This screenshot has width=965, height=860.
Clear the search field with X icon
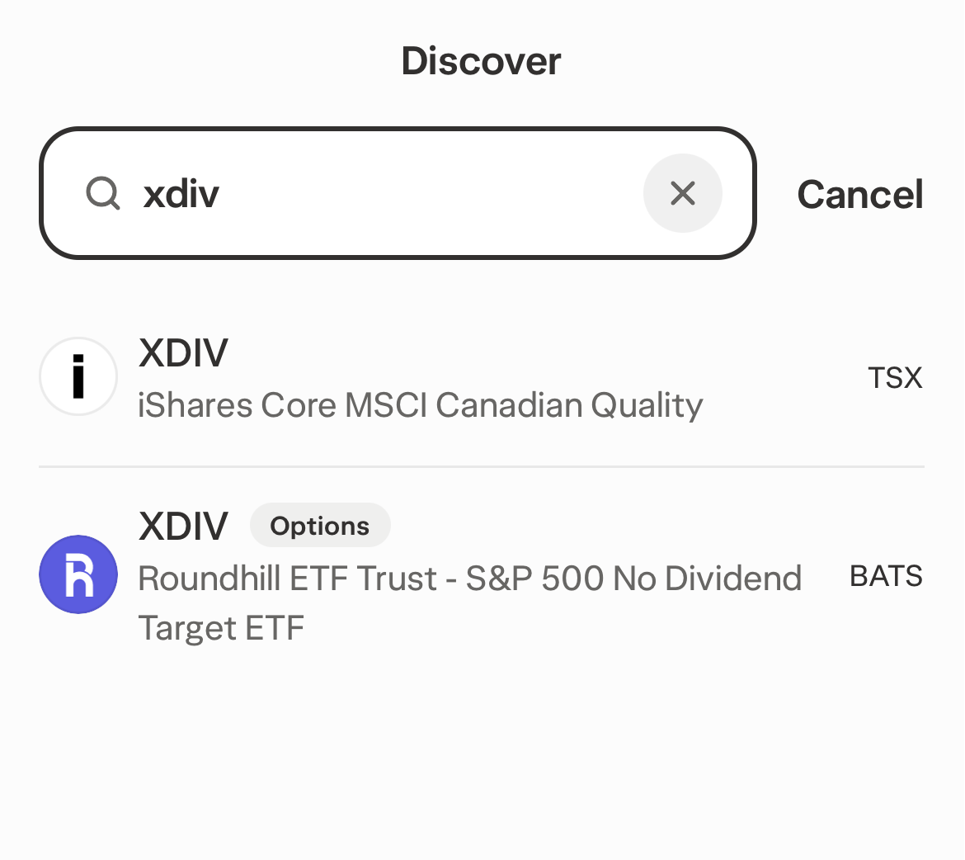[x=682, y=193]
